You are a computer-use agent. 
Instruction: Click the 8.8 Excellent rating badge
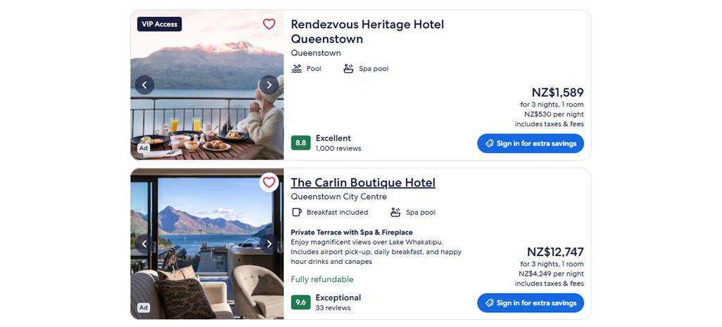[300, 143]
